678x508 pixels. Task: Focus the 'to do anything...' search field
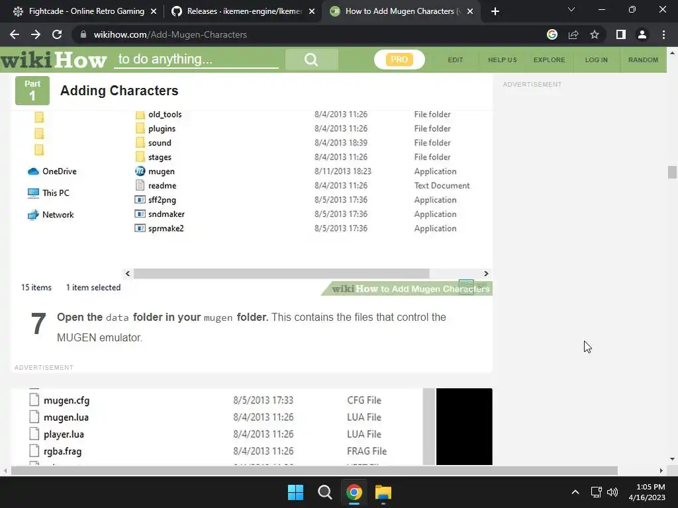click(x=196, y=59)
